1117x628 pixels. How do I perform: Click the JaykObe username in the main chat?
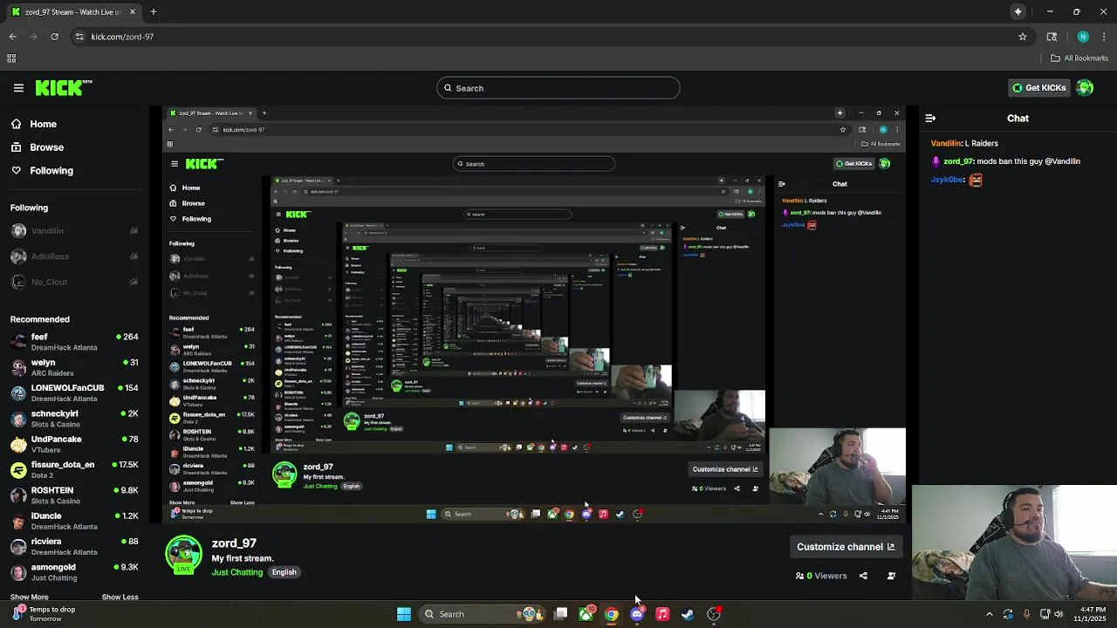[x=947, y=180]
